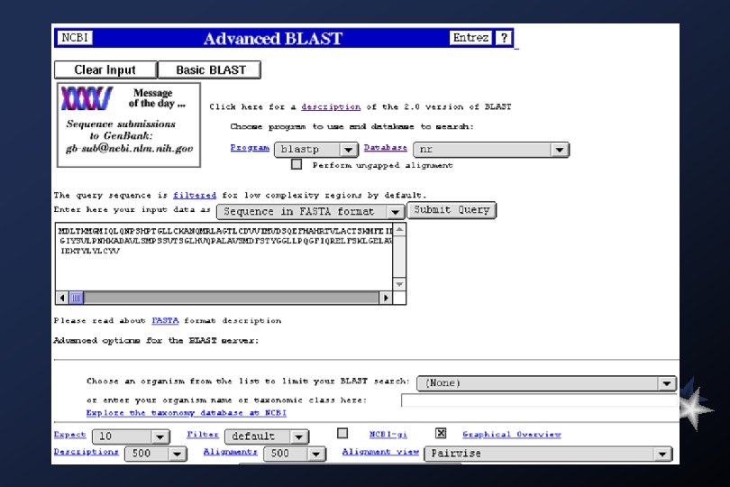
Task: Expand the organism (None) dropdown
Action: click(x=546, y=383)
